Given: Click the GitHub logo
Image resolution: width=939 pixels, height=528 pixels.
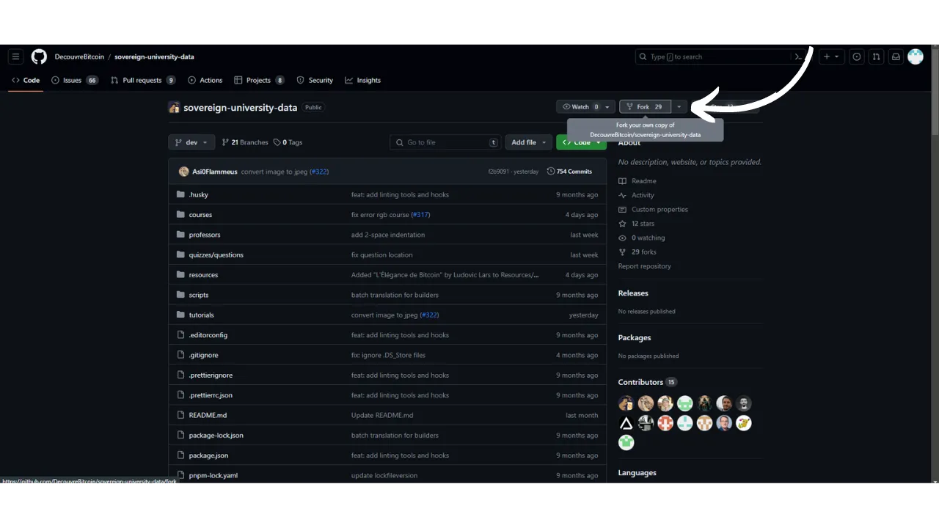Looking at the screenshot, I should pyautogui.click(x=39, y=56).
